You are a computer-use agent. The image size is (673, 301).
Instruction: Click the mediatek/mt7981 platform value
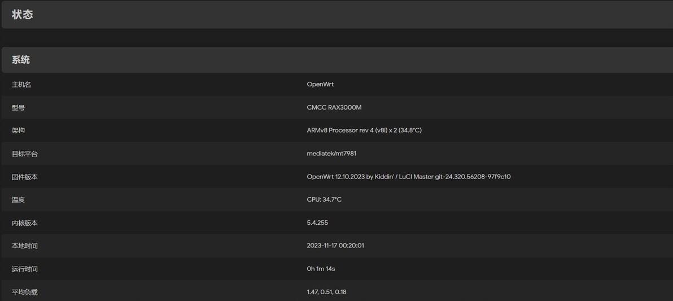pos(331,154)
